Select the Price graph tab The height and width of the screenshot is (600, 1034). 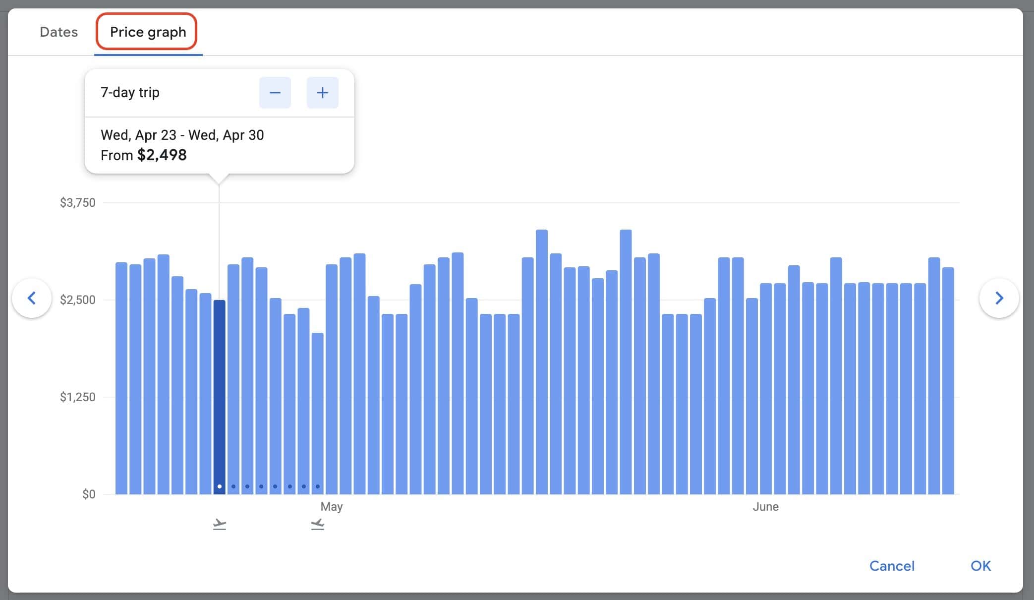coord(148,32)
